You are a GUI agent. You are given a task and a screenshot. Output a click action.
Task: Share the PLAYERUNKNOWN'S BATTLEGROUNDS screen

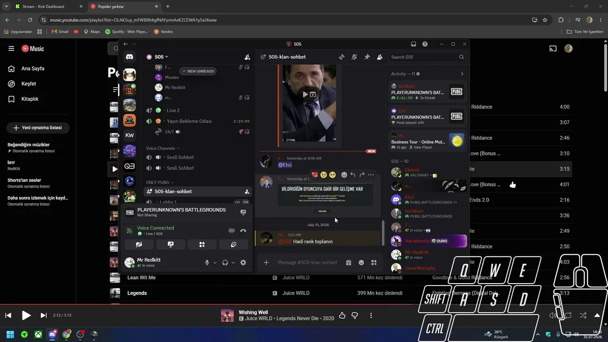coord(243,212)
